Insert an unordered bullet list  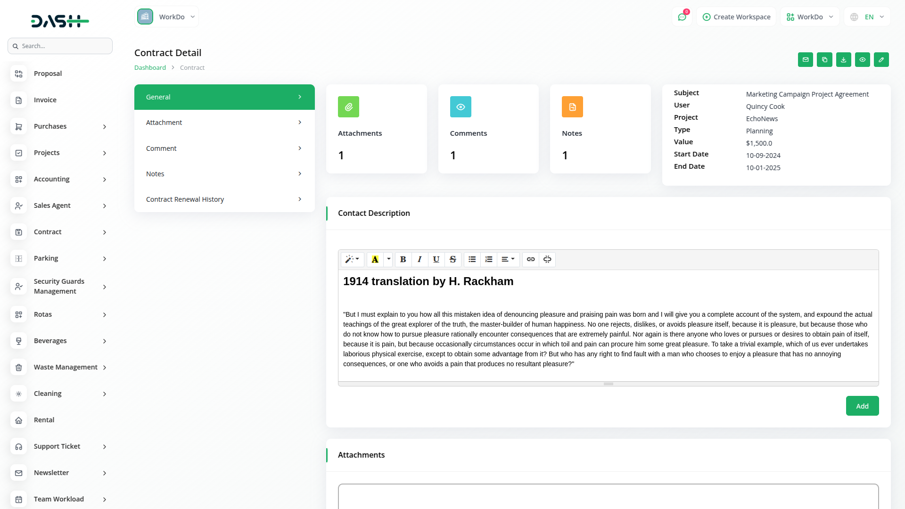(x=472, y=259)
